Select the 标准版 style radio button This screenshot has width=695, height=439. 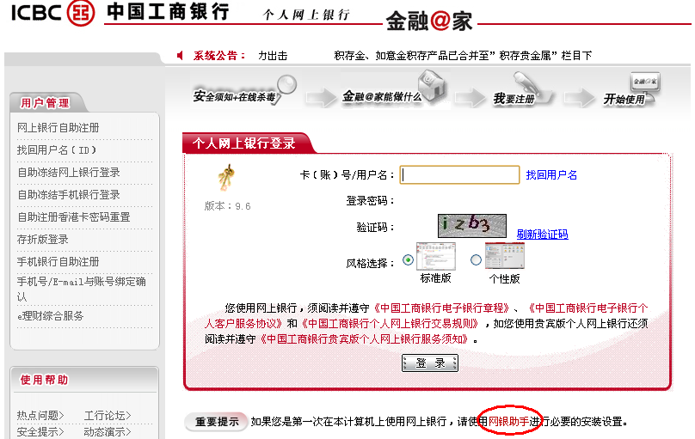(408, 259)
